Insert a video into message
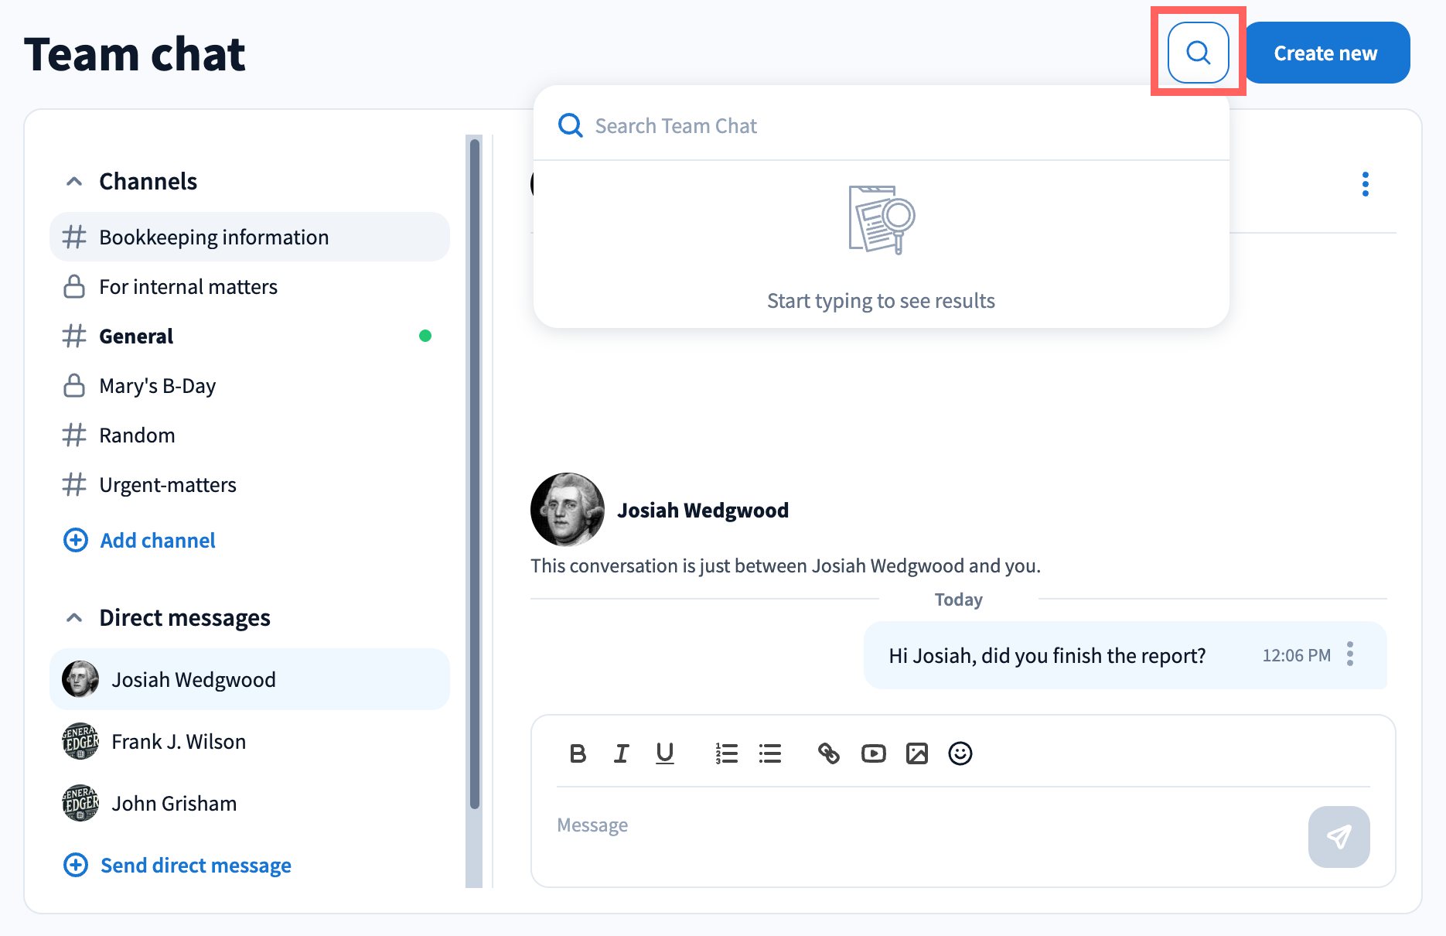 873,753
